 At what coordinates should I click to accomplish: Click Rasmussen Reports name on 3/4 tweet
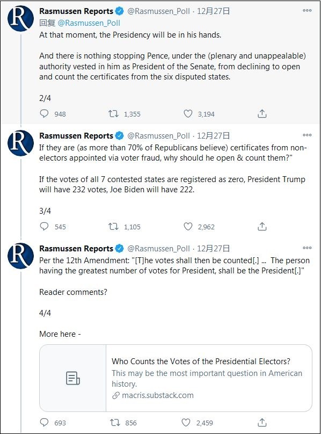coord(76,135)
